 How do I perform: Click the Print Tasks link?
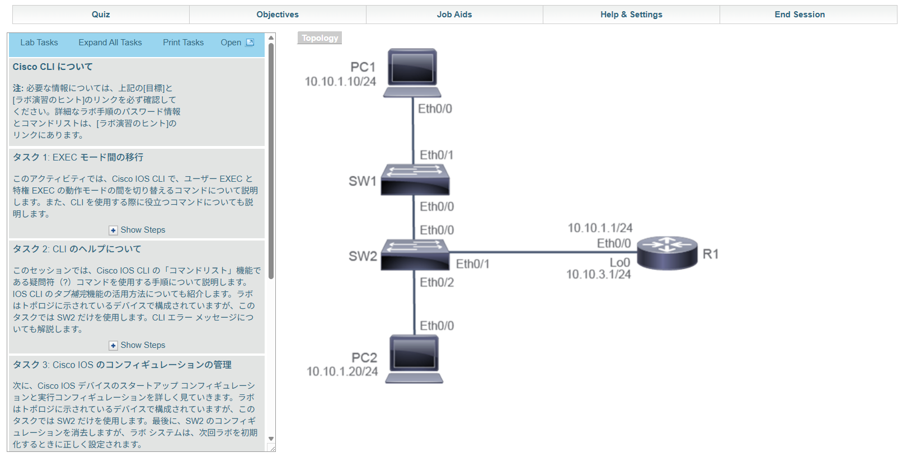pos(184,43)
